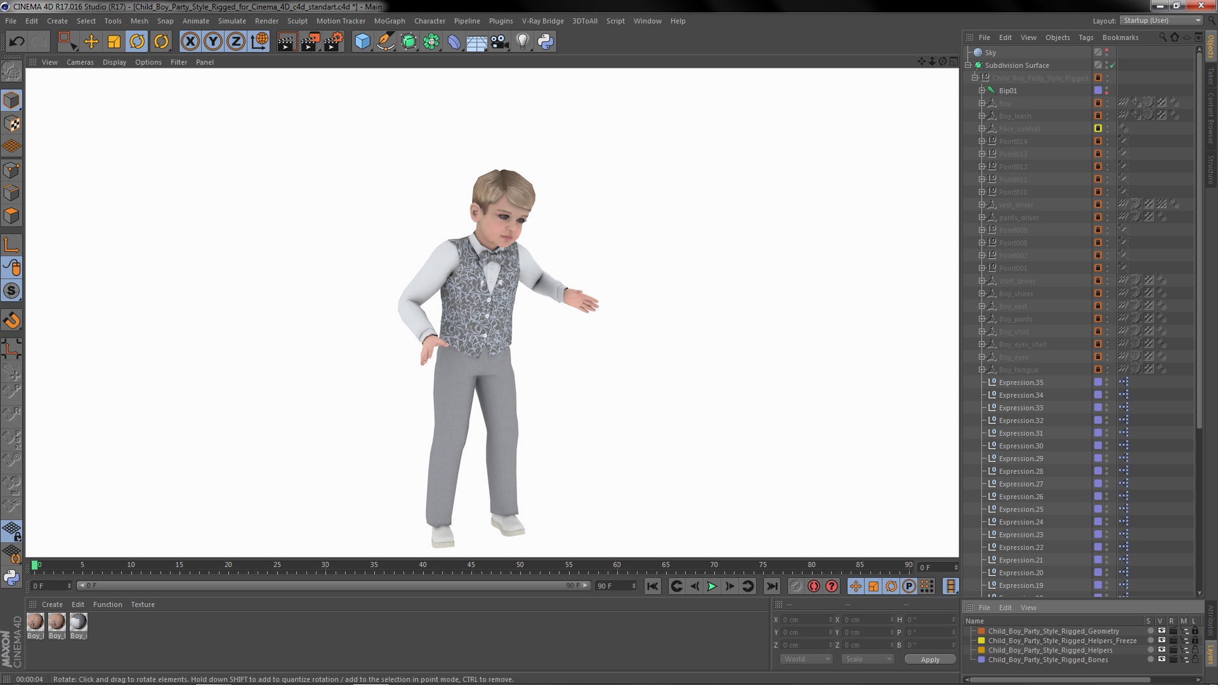Expand the Boy_leash object

click(x=982, y=116)
